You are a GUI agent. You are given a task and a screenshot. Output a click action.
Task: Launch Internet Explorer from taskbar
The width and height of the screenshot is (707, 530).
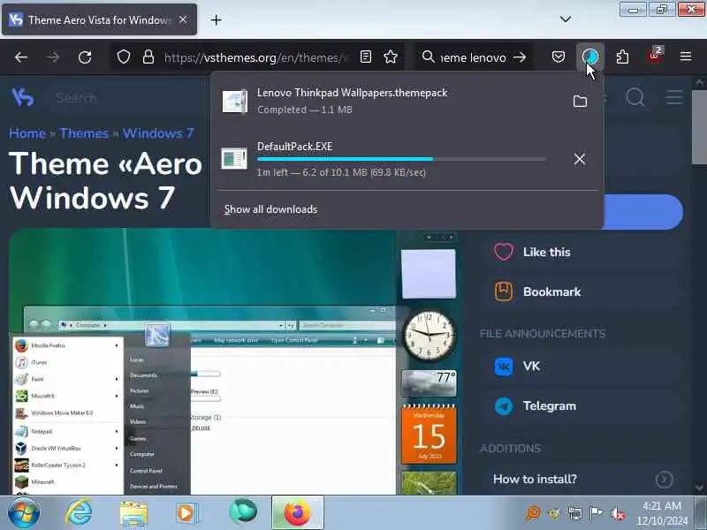click(79, 513)
